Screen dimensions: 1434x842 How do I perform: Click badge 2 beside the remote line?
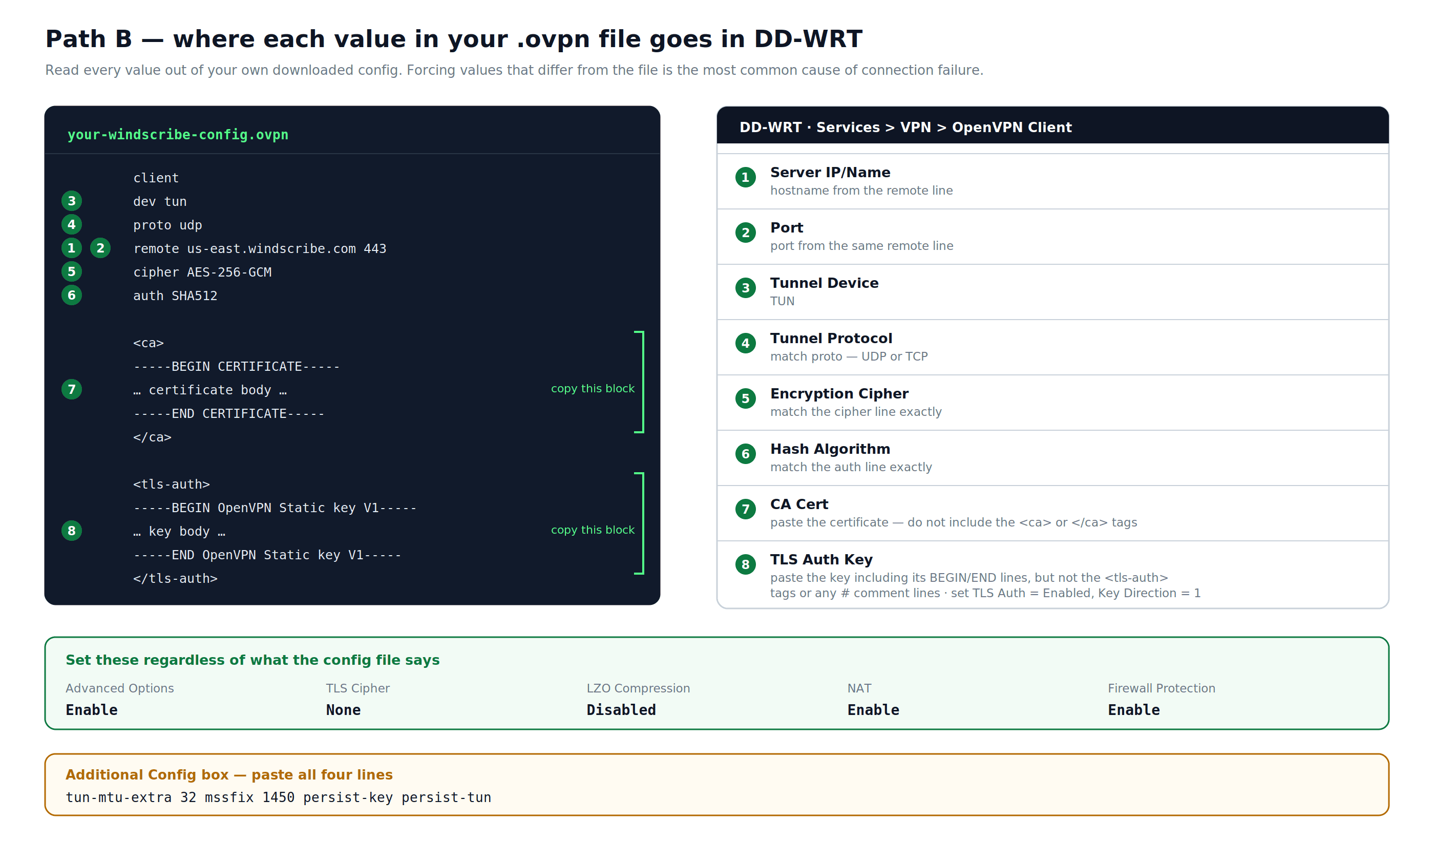tap(101, 248)
